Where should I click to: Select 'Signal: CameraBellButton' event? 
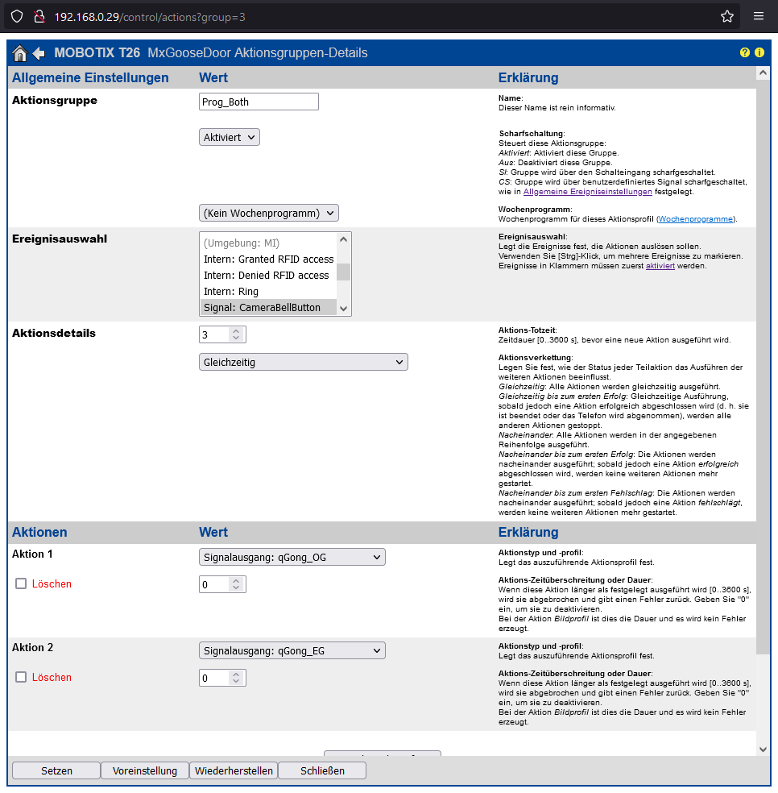point(268,308)
